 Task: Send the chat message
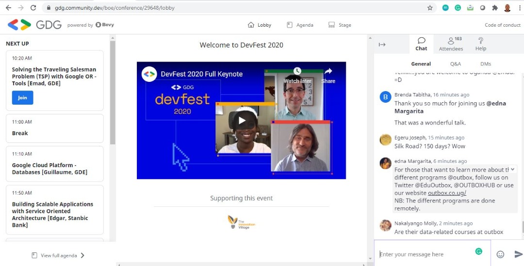518,254
